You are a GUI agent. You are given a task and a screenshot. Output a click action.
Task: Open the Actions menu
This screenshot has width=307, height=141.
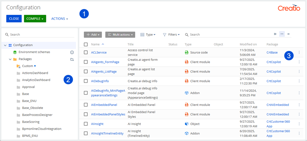point(59,19)
